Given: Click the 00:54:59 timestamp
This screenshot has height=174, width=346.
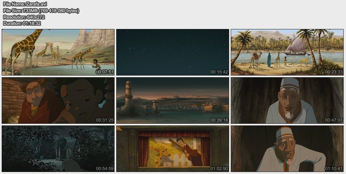Looking at the screenshot, I should coord(105,168).
